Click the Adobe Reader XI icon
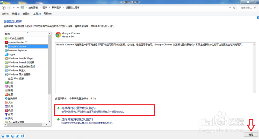 [x=6, y=42]
